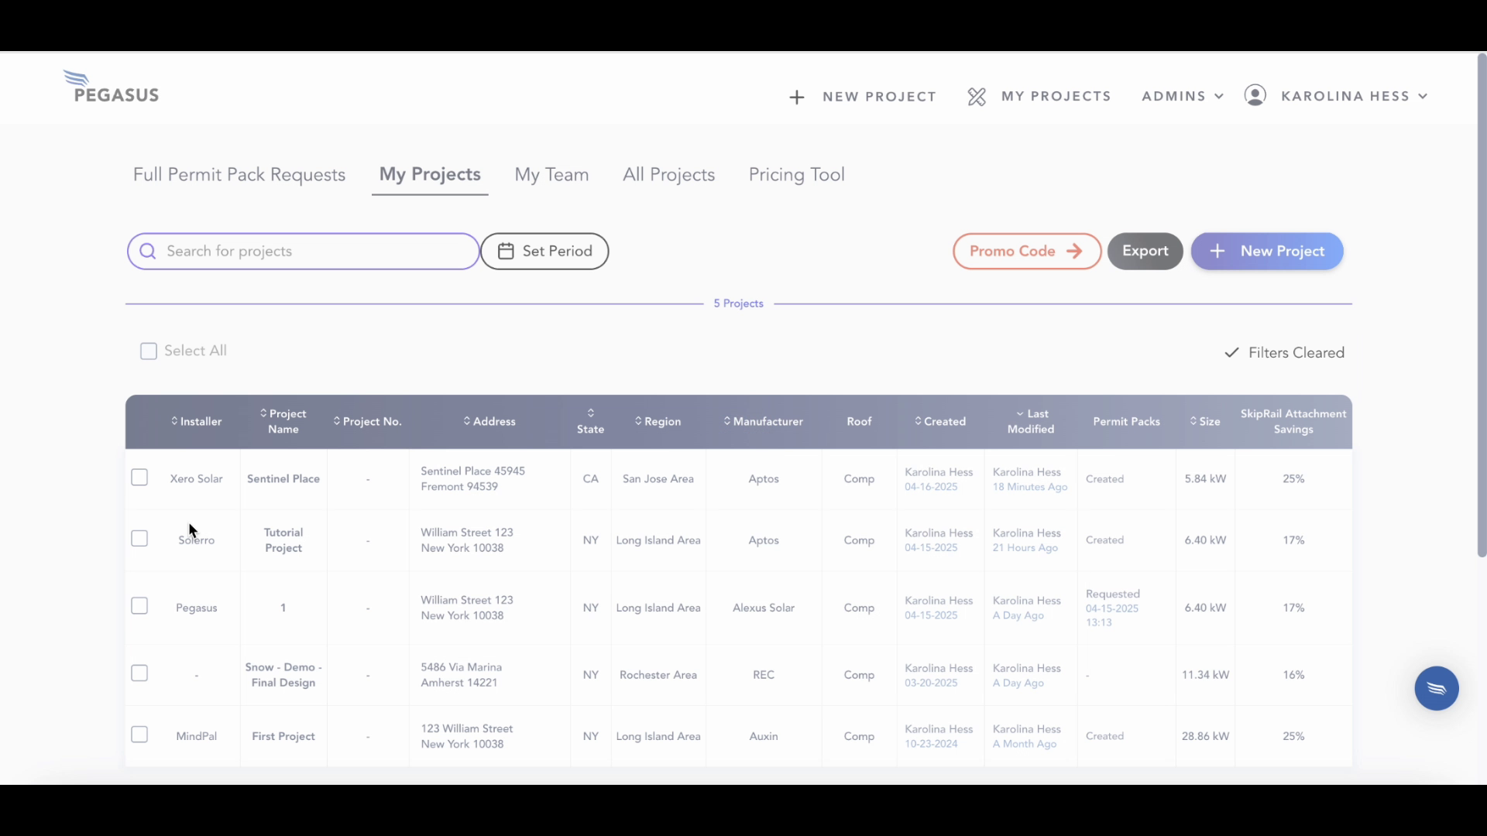Check the Xero Solar row checkbox
The height and width of the screenshot is (836, 1487).
click(139, 478)
